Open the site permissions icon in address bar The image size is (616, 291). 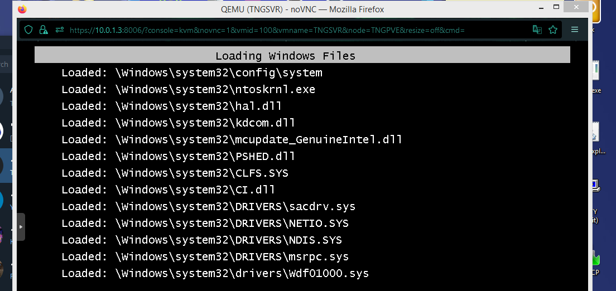[x=59, y=30]
